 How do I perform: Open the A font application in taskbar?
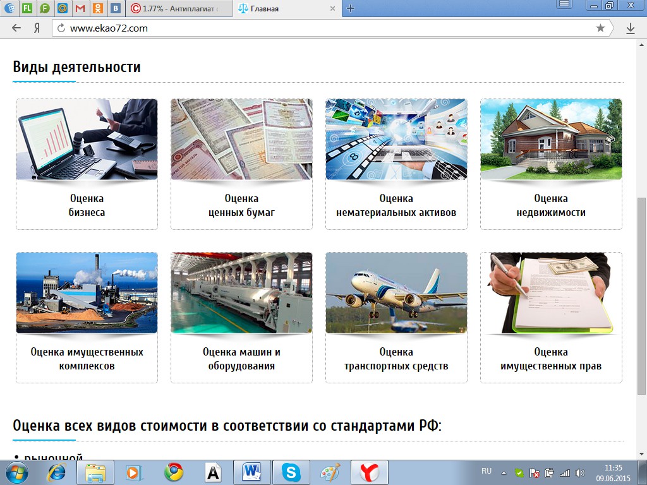click(213, 472)
